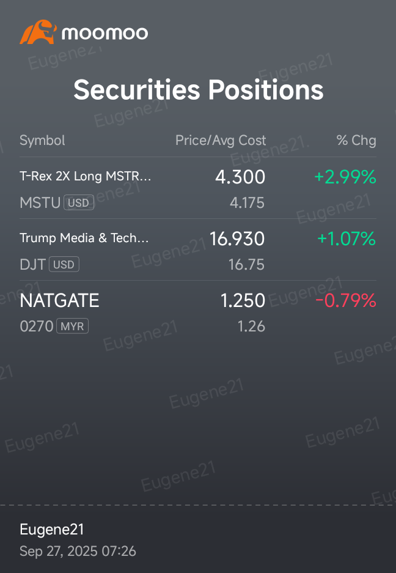Viewport: 396px width, 573px height.
Task: Click the Symbol column header
Action: (x=42, y=140)
